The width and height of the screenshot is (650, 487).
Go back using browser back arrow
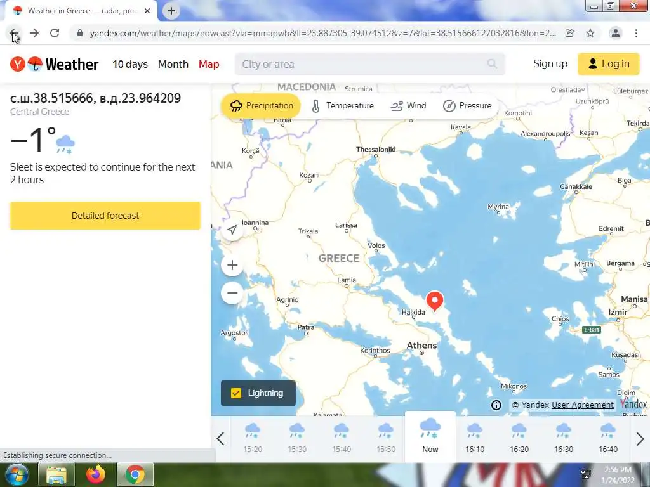pyautogui.click(x=13, y=33)
